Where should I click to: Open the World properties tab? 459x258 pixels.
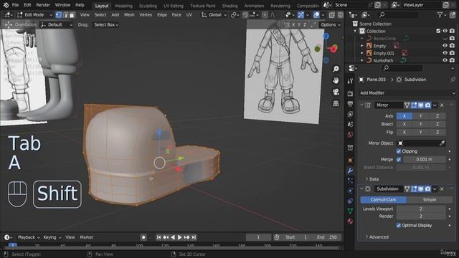(350, 135)
